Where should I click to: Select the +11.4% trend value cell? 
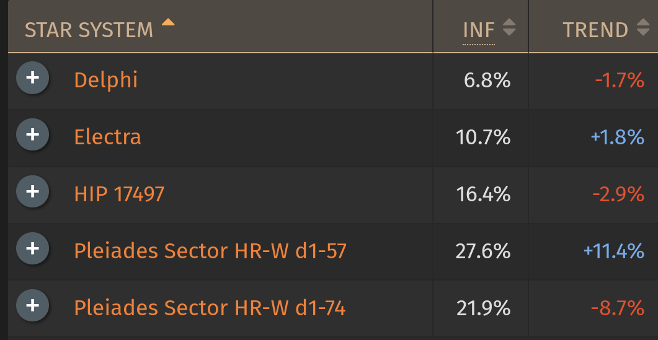click(x=594, y=251)
